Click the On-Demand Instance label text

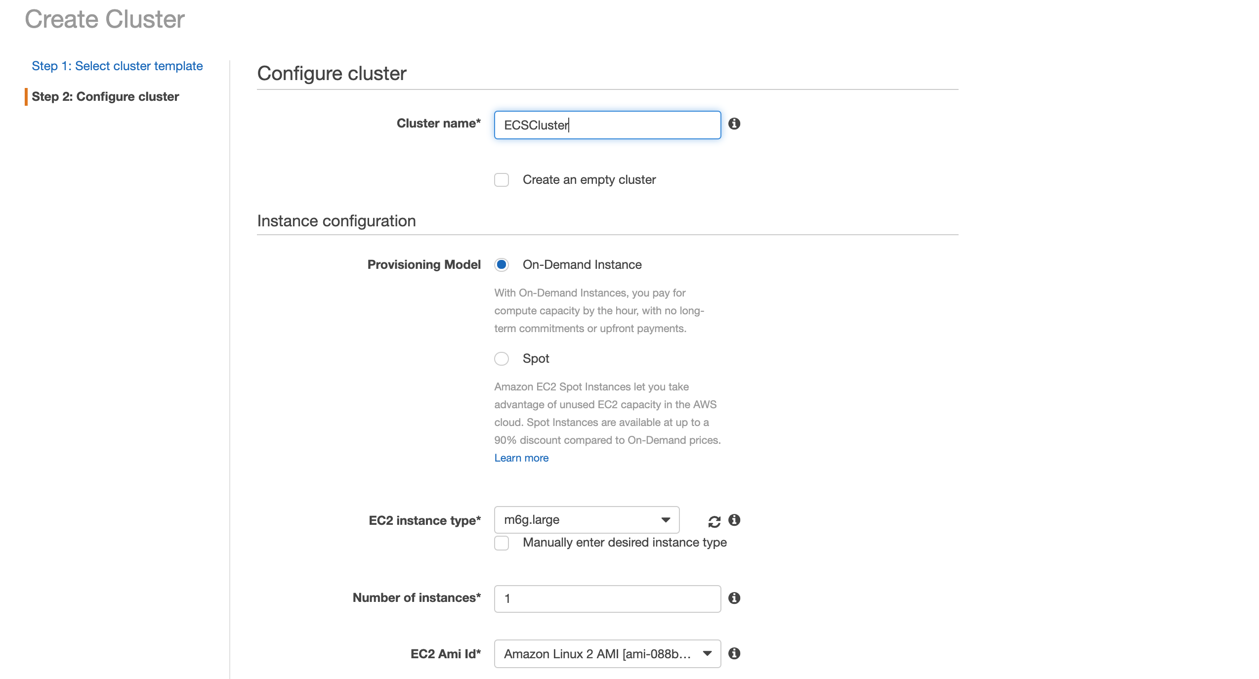click(582, 265)
